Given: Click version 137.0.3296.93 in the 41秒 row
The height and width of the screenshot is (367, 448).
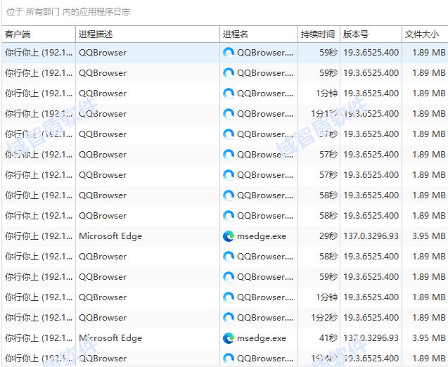Looking at the screenshot, I should 371,338.
